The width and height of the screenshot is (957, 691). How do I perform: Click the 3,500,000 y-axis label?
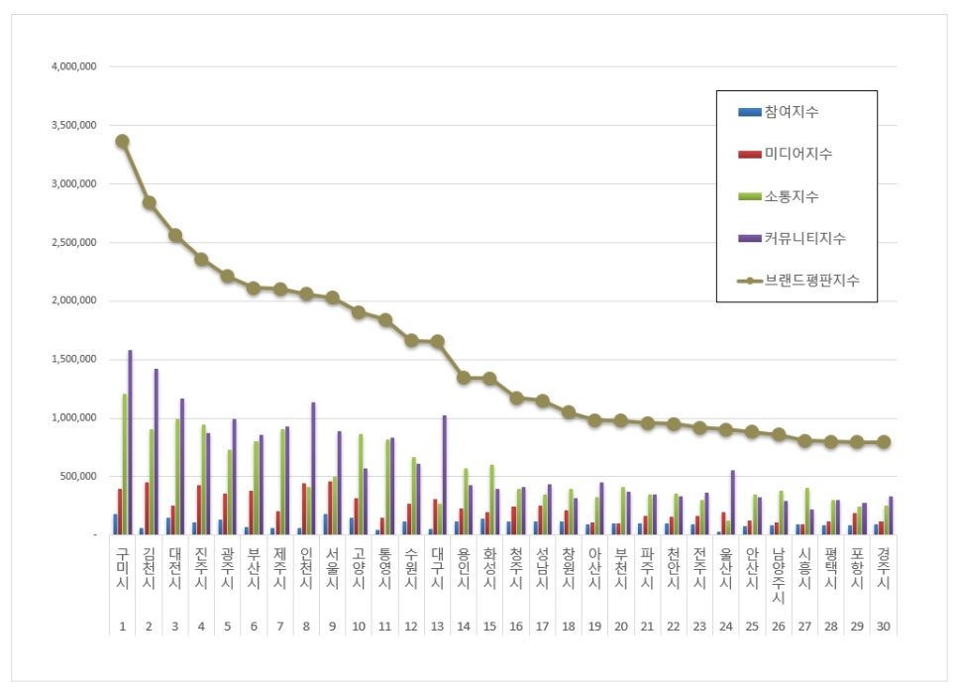pyautogui.click(x=74, y=125)
